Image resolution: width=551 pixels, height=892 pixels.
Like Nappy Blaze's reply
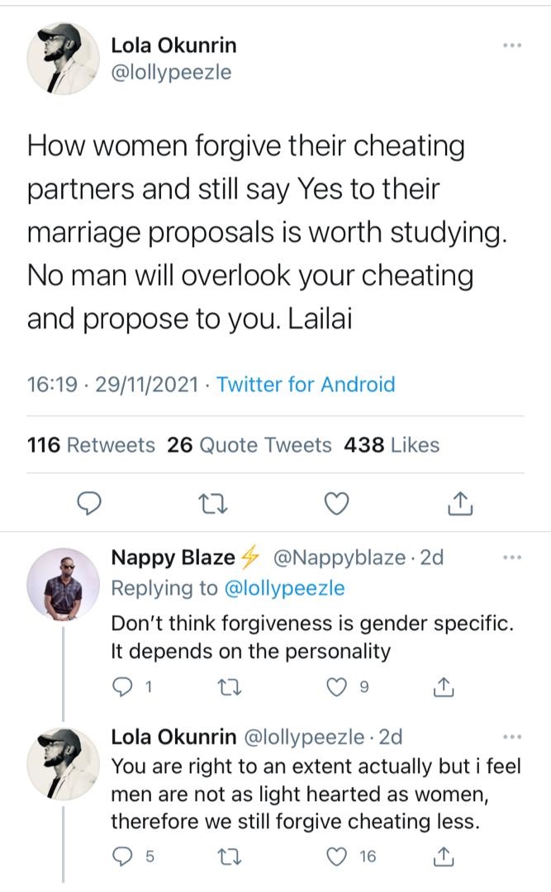tap(336, 686)
